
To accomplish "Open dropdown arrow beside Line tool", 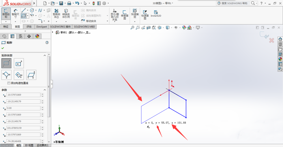I will [x=28, y=10].
